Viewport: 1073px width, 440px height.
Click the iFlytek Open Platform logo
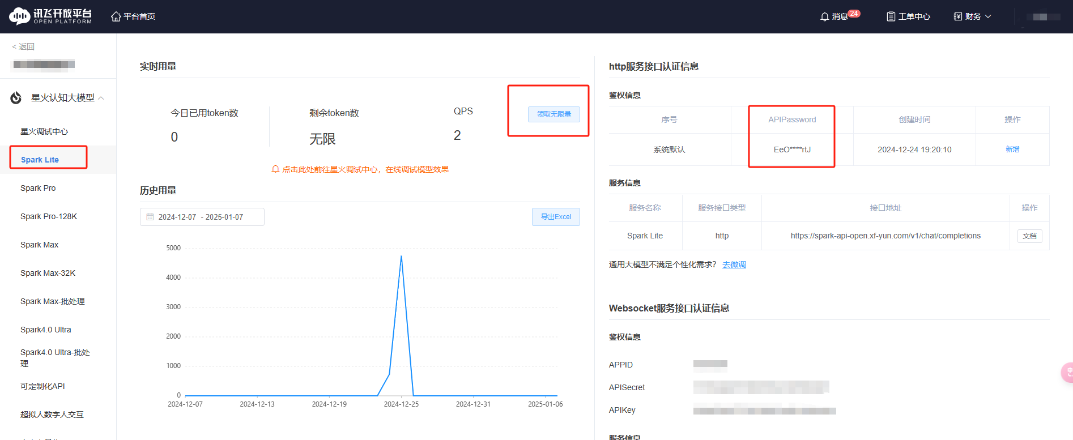coord(50,16)
